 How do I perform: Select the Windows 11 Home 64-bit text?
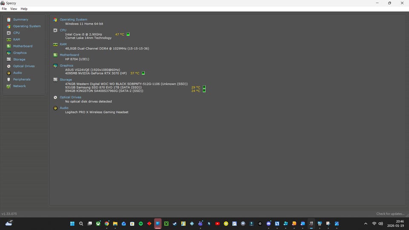pyautogui.click(x=84, y=24)
